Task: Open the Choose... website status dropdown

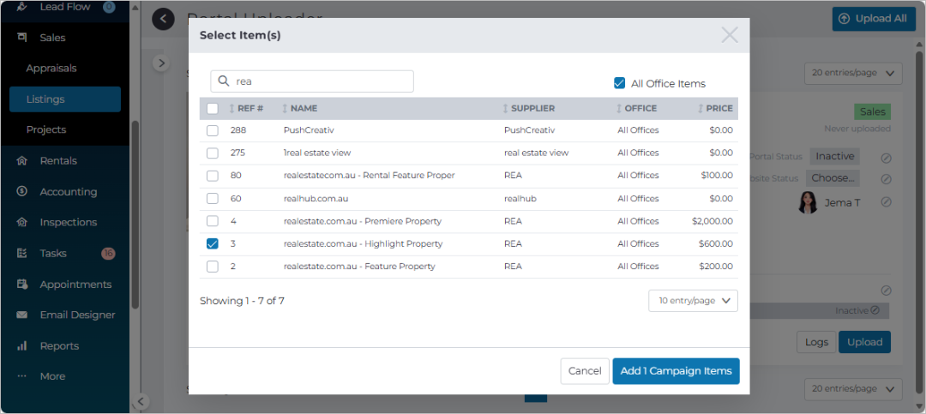Action: click(x=834, y=178)
